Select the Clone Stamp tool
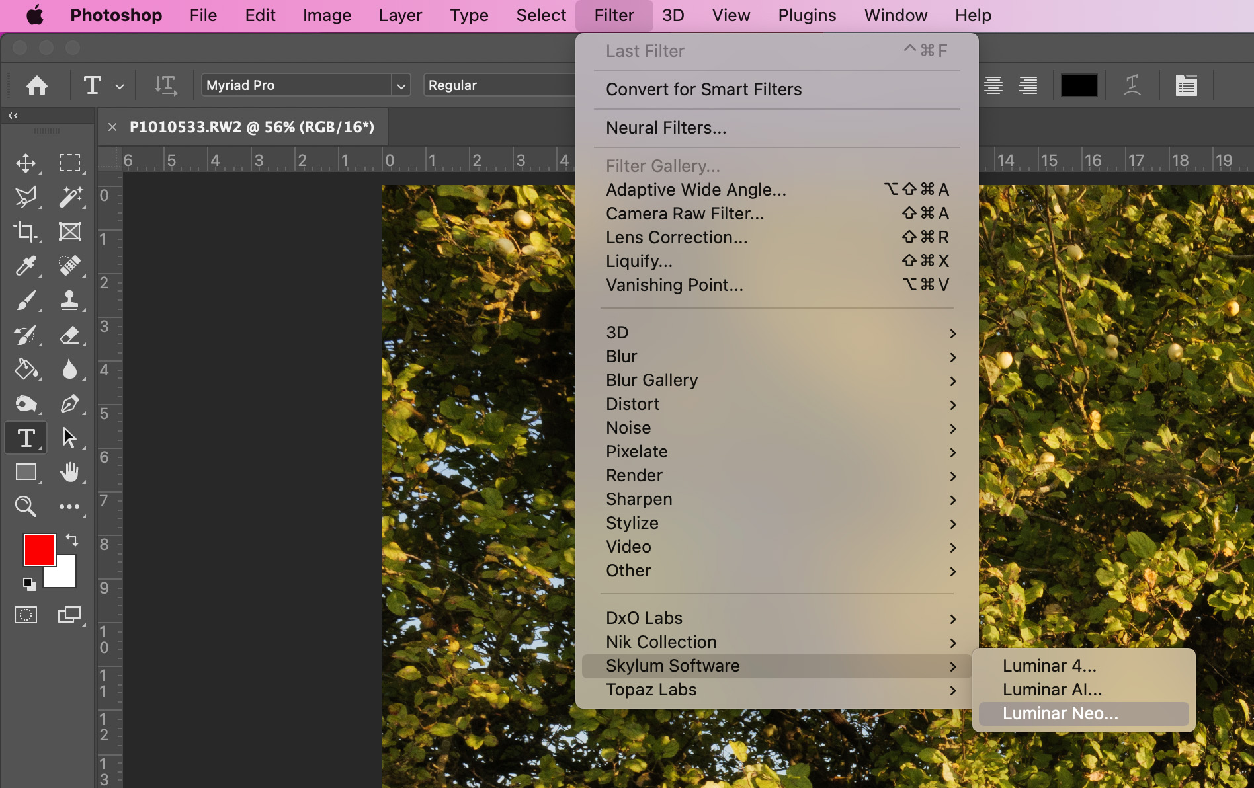 [69, 301]
